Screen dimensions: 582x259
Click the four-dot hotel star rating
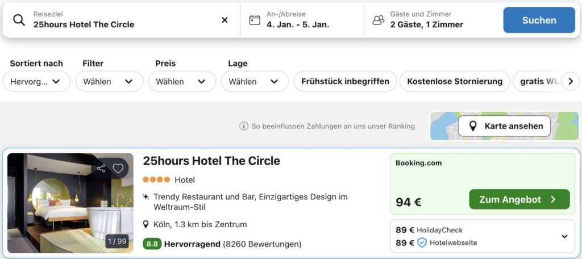pos(156,180)
